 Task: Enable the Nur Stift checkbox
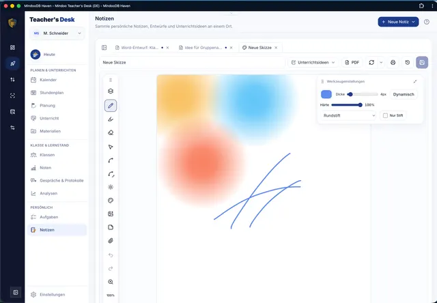[x=385, y=115]
